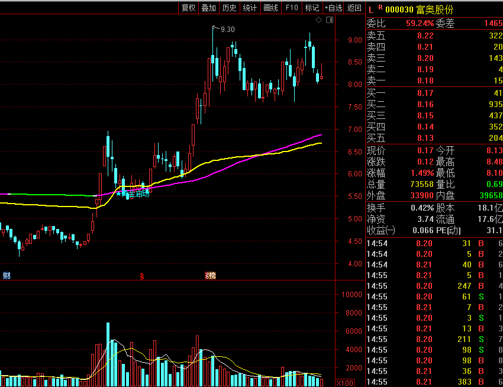
Task: Select the 14:55 trade with volume 211
Action: 434,339
